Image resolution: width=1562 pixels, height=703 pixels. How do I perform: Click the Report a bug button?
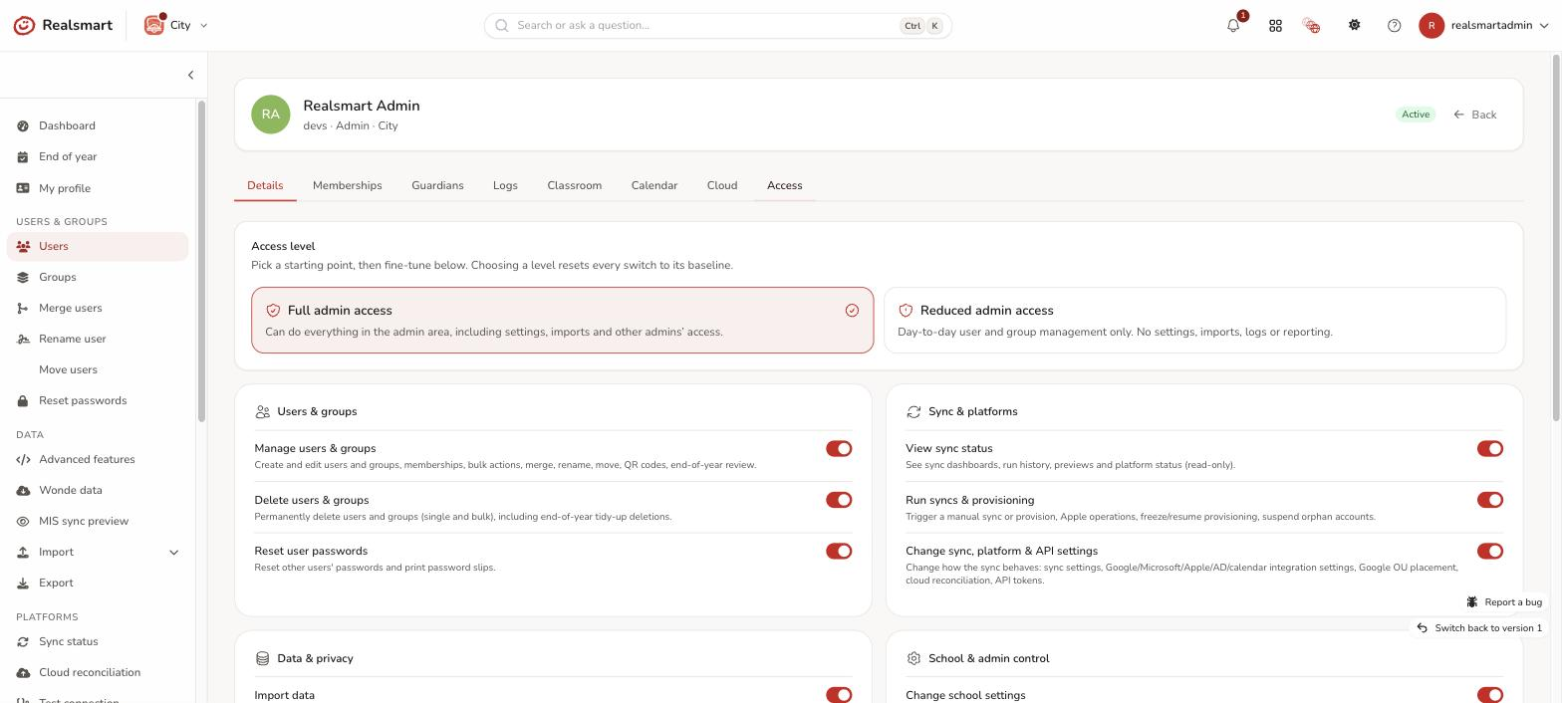click(x=1503, y=601)
